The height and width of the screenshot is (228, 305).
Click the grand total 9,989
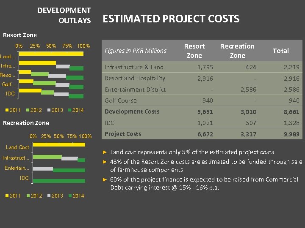click(291, 134)
